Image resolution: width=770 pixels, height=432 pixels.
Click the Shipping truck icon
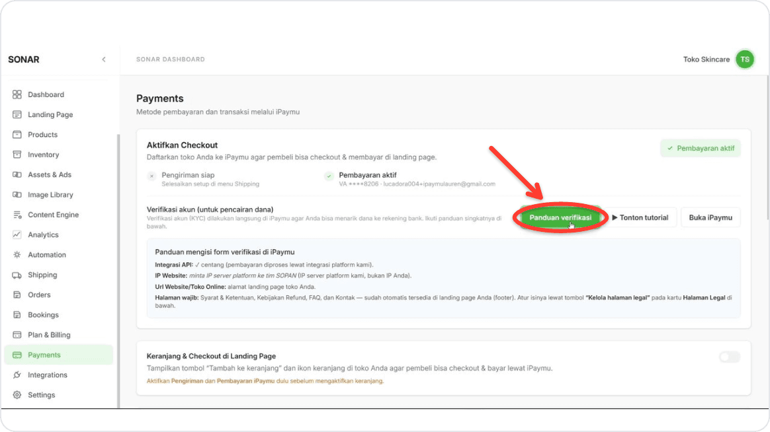pyautogui.click(x=17, y=275)
